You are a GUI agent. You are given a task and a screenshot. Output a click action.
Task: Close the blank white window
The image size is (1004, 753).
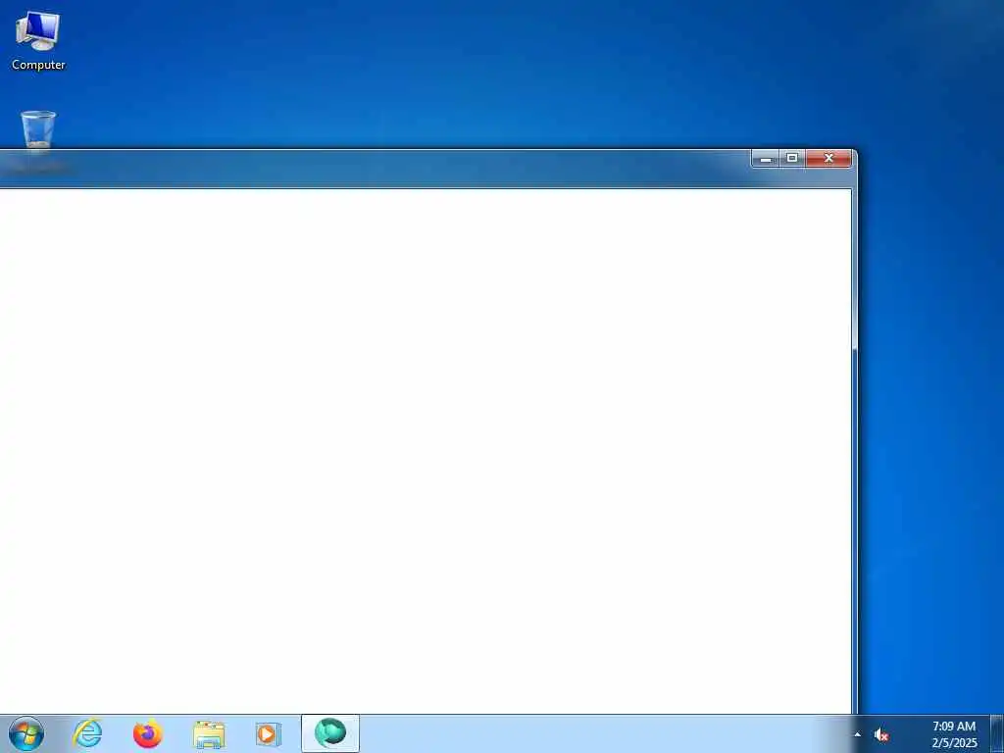[x=828, y=158]
